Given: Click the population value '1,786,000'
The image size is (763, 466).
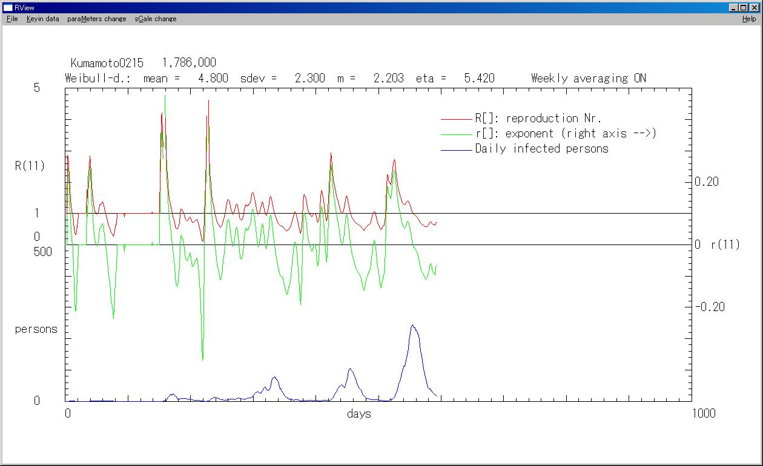Looking at the screenshot, I should [x=189, y=63].
